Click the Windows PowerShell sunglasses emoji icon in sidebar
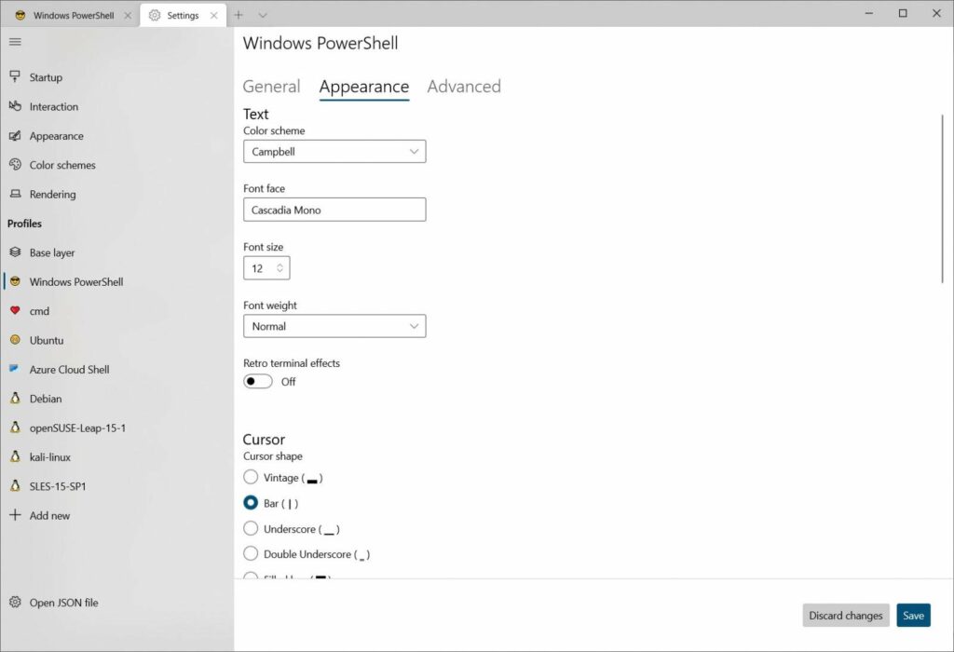 [15, 281]
